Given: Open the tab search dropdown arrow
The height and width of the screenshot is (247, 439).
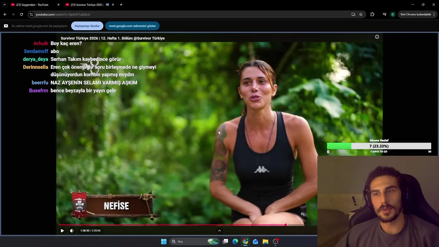Looking at the screenshot, I should coord(4,5).
